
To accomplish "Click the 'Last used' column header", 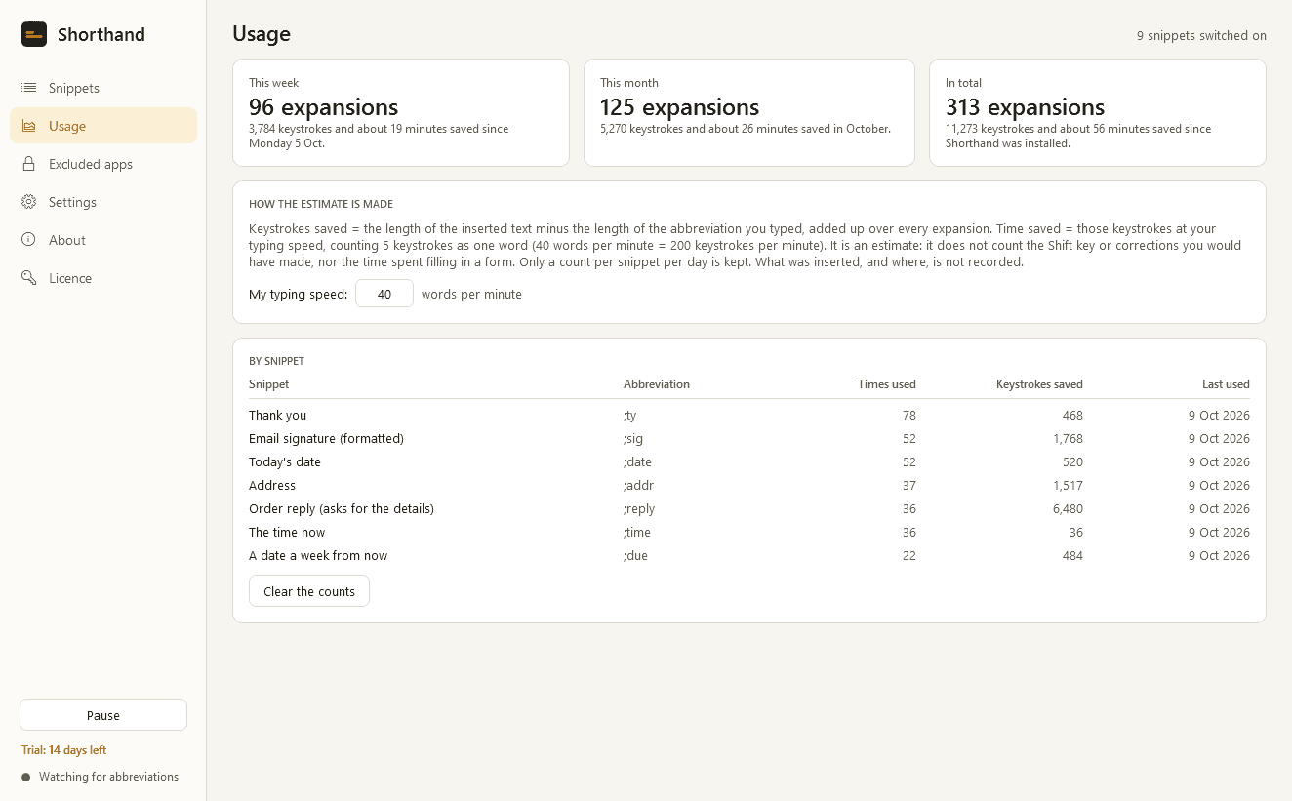I will click(1226, 384).
